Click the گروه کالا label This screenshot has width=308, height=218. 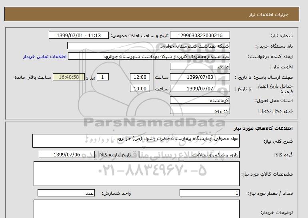tap(283, 155)
